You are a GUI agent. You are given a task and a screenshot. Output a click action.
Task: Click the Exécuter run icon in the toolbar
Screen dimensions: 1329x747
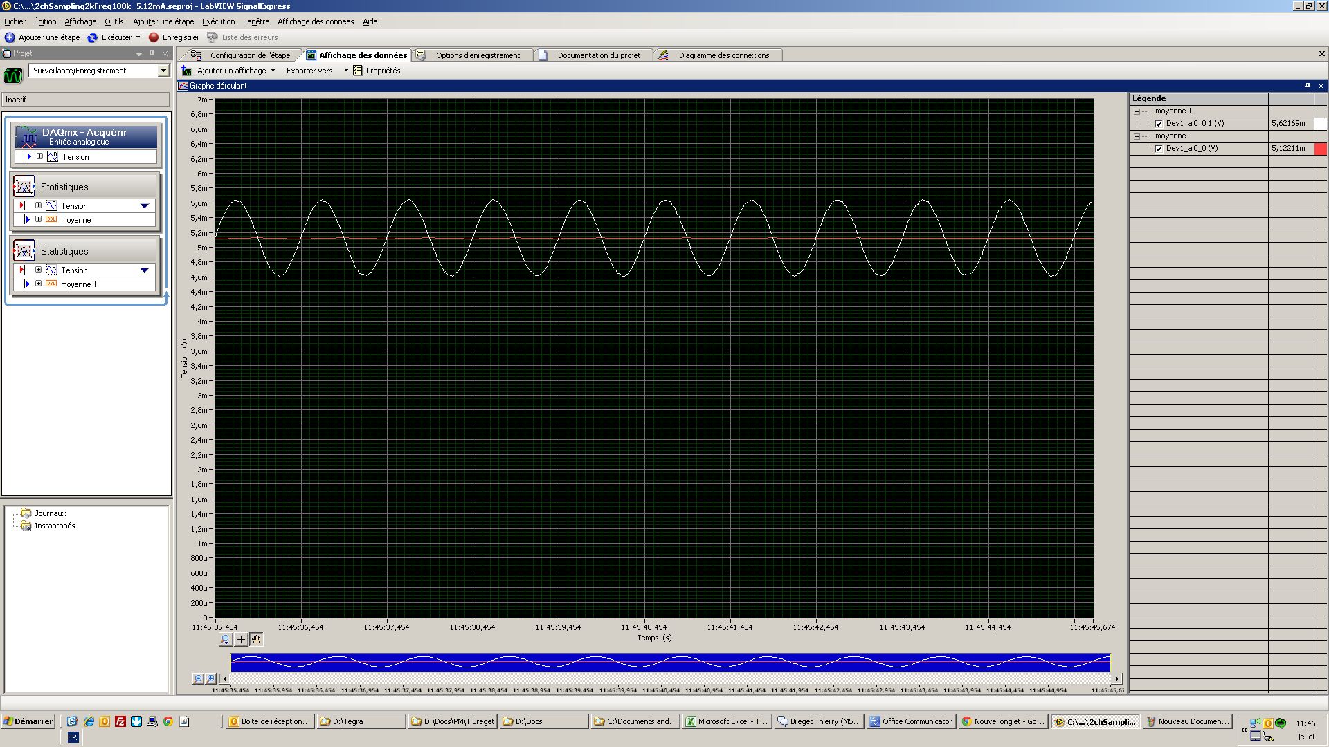point(92,37)
